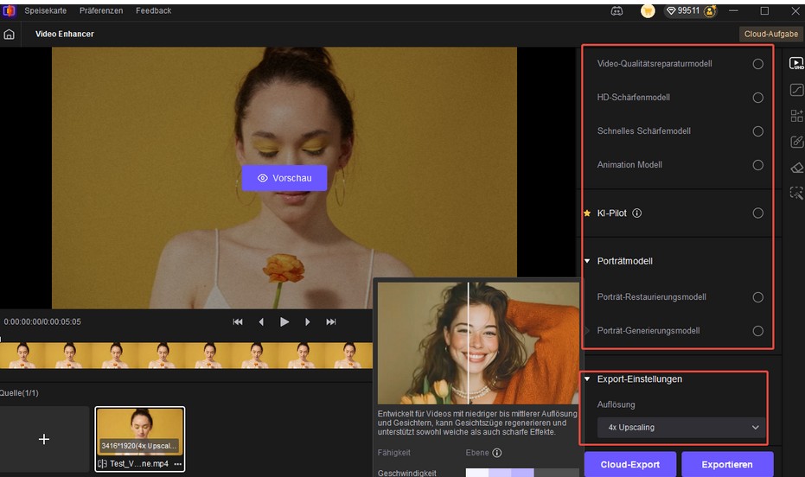This screenshot has width=805, height=477.
Task: Click the Cloud-Export button
Action: coord(629,464)
